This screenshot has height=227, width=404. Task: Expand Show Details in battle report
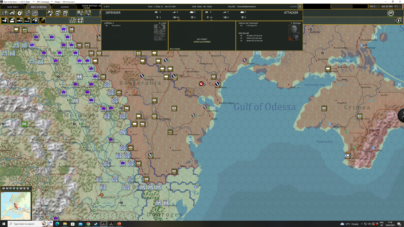(x=175, y=49)
